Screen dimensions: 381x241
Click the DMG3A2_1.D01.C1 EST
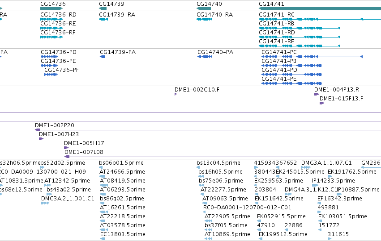pyautogui.click(x=45, y=203)
